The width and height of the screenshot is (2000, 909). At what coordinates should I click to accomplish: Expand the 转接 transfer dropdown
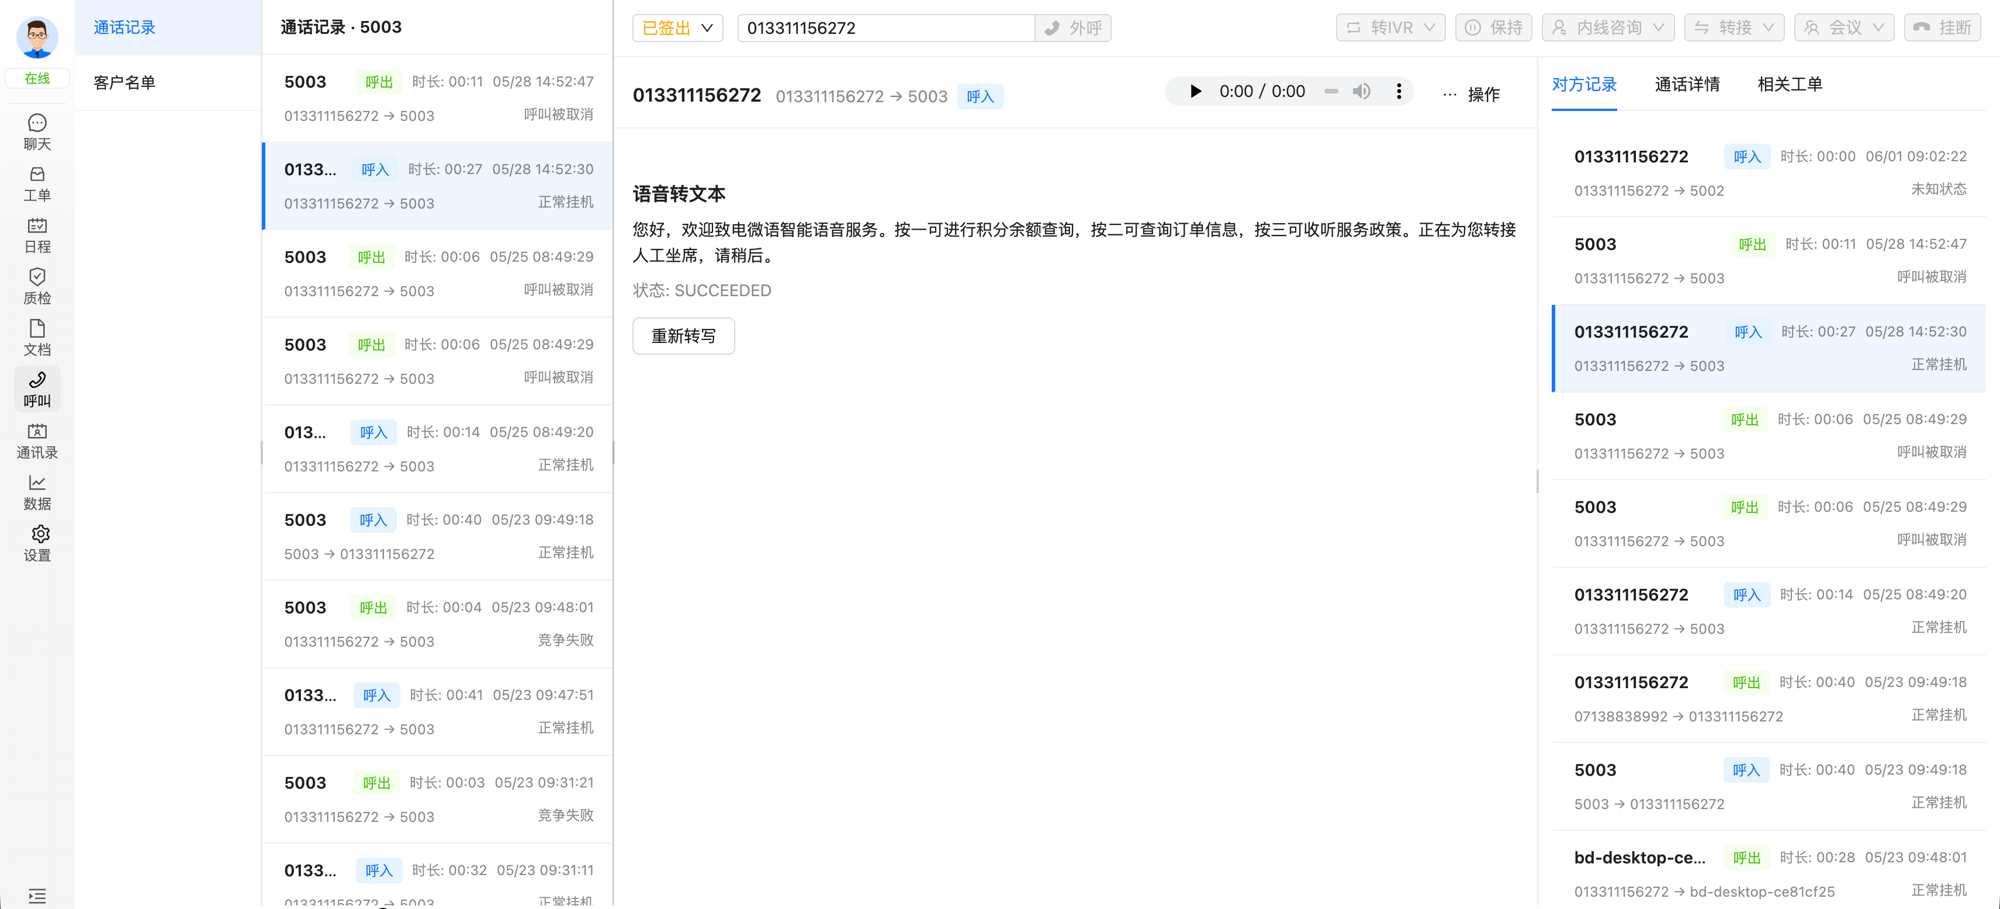[x=1735, y=28]
